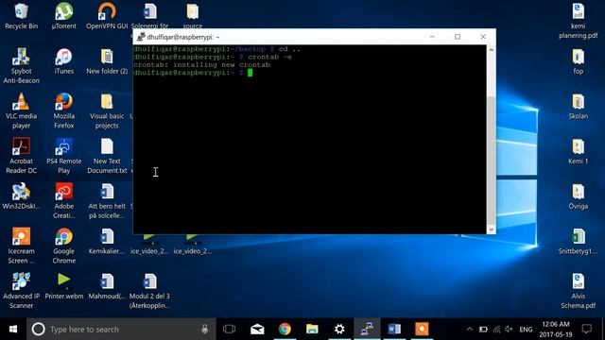Open the battery status tray icon

coord(483,330)
